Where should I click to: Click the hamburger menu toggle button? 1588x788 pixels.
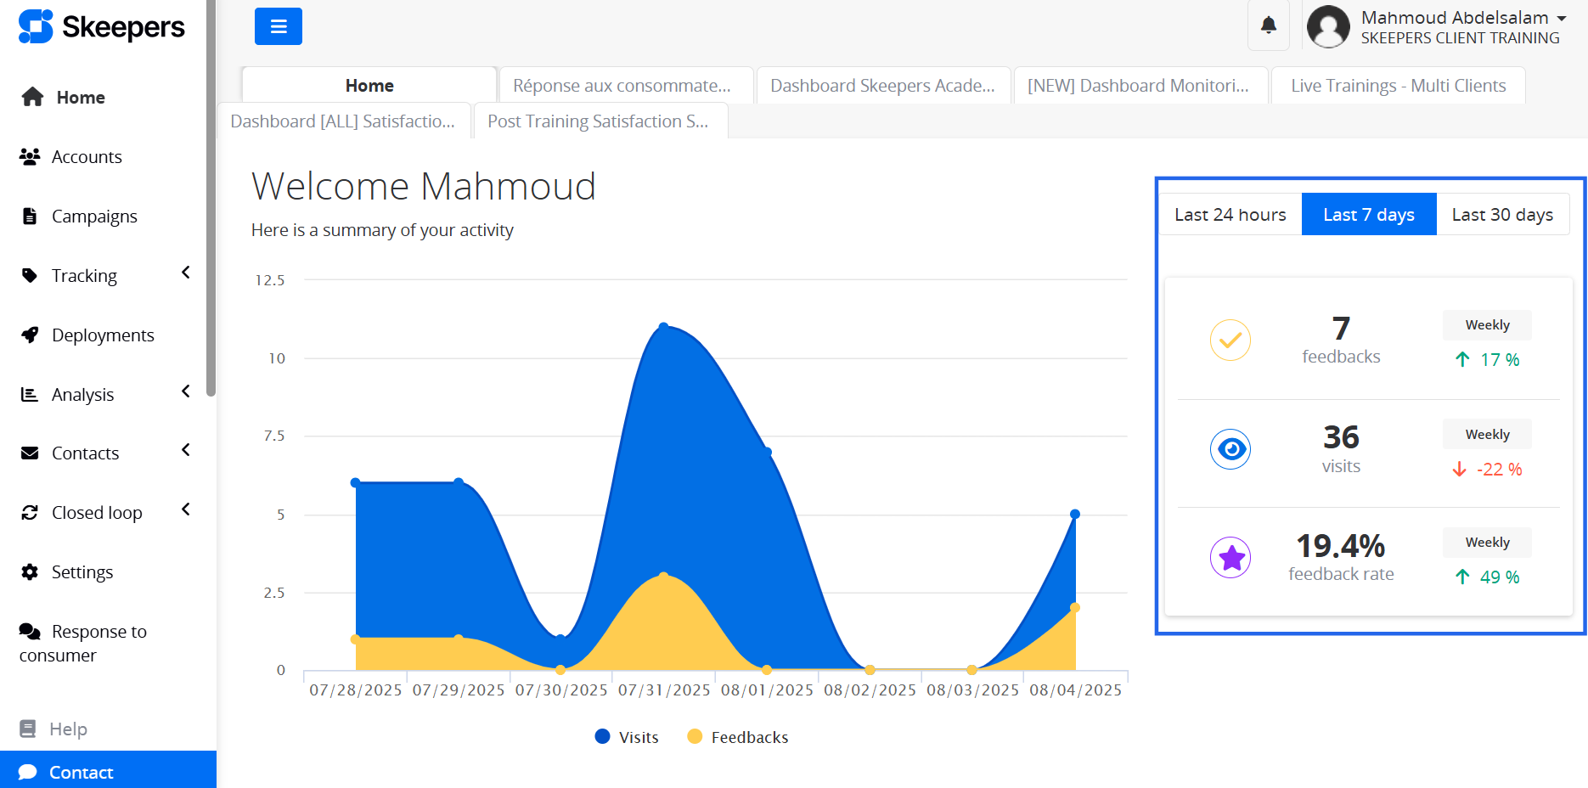(x=278, y=26)
